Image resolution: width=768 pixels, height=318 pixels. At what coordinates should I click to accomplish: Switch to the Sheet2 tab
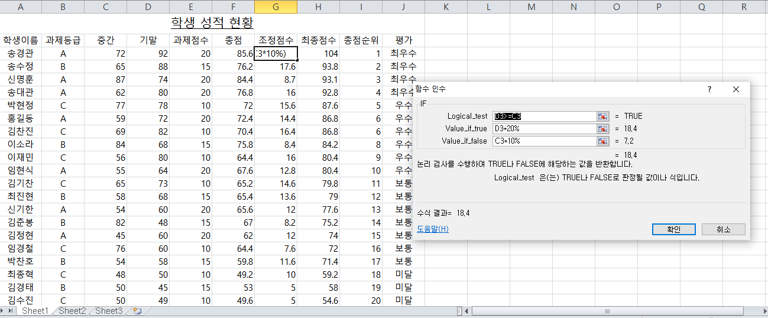[x=72, y=311]
